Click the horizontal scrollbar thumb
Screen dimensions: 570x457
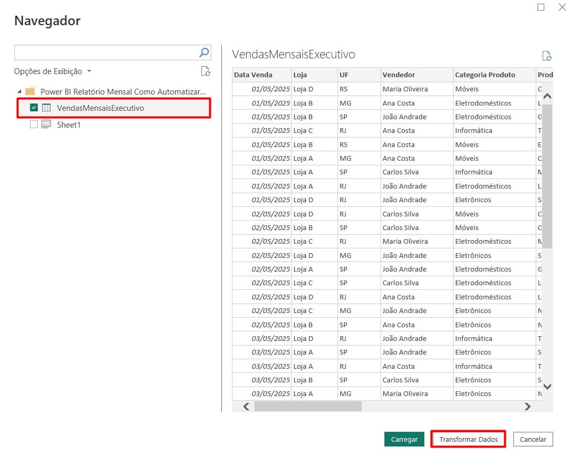308,407
